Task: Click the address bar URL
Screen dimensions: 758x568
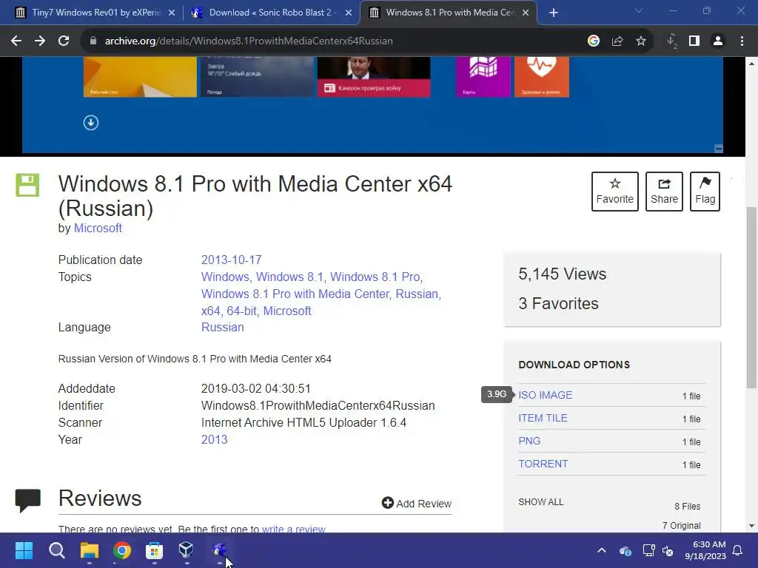Action: coord(249,41)
